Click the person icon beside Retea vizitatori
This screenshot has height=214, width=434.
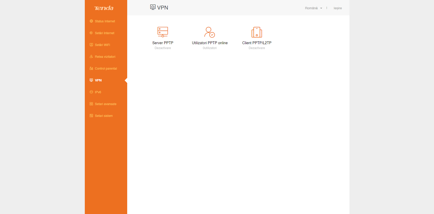point(91,57)
